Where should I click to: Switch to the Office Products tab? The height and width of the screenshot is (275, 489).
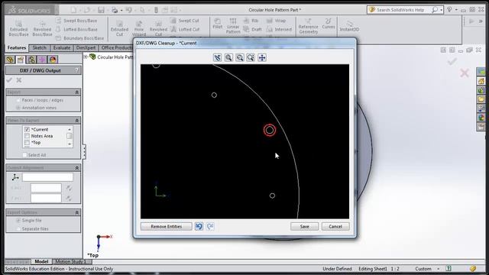point(115,47)
